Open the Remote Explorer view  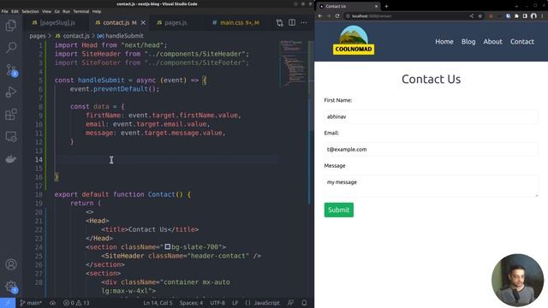coord(11,137)
